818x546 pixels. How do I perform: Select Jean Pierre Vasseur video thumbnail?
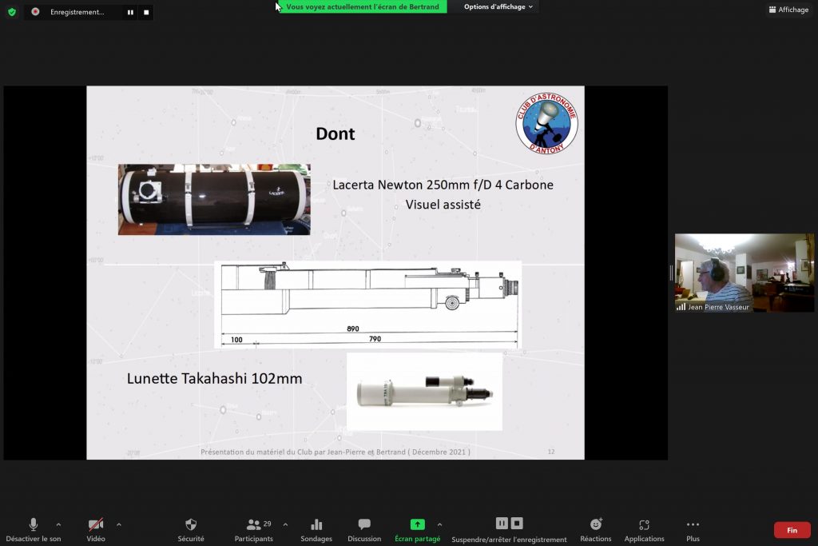coord(745,273)
